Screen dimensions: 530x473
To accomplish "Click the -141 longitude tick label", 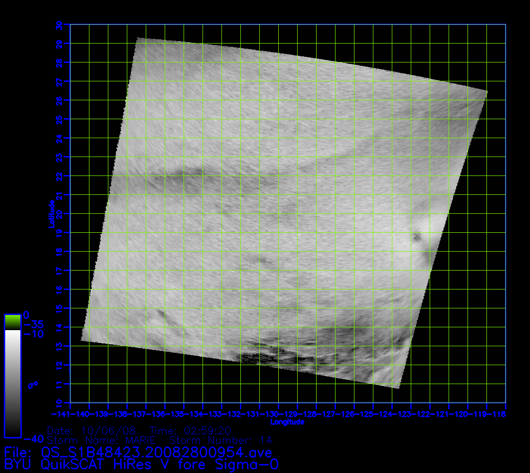I will point(70,414).
